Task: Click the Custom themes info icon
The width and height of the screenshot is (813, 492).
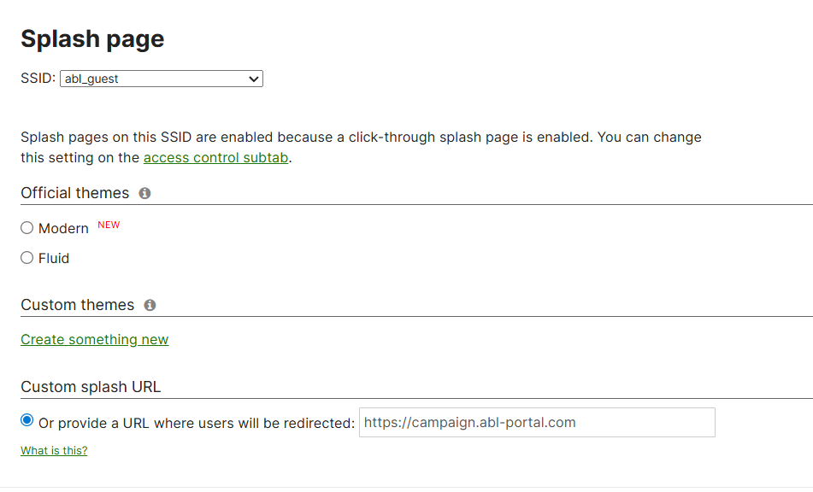Action: coord(150,305)
